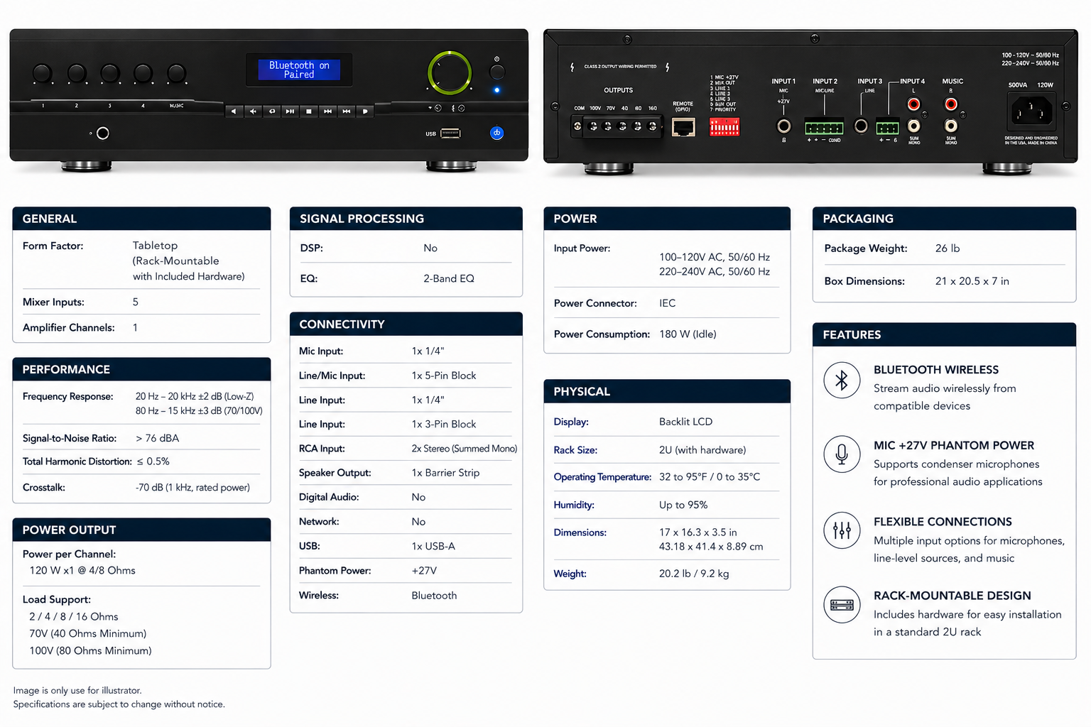Click the Rack-Mountable Design rack icon

[842, 605]
